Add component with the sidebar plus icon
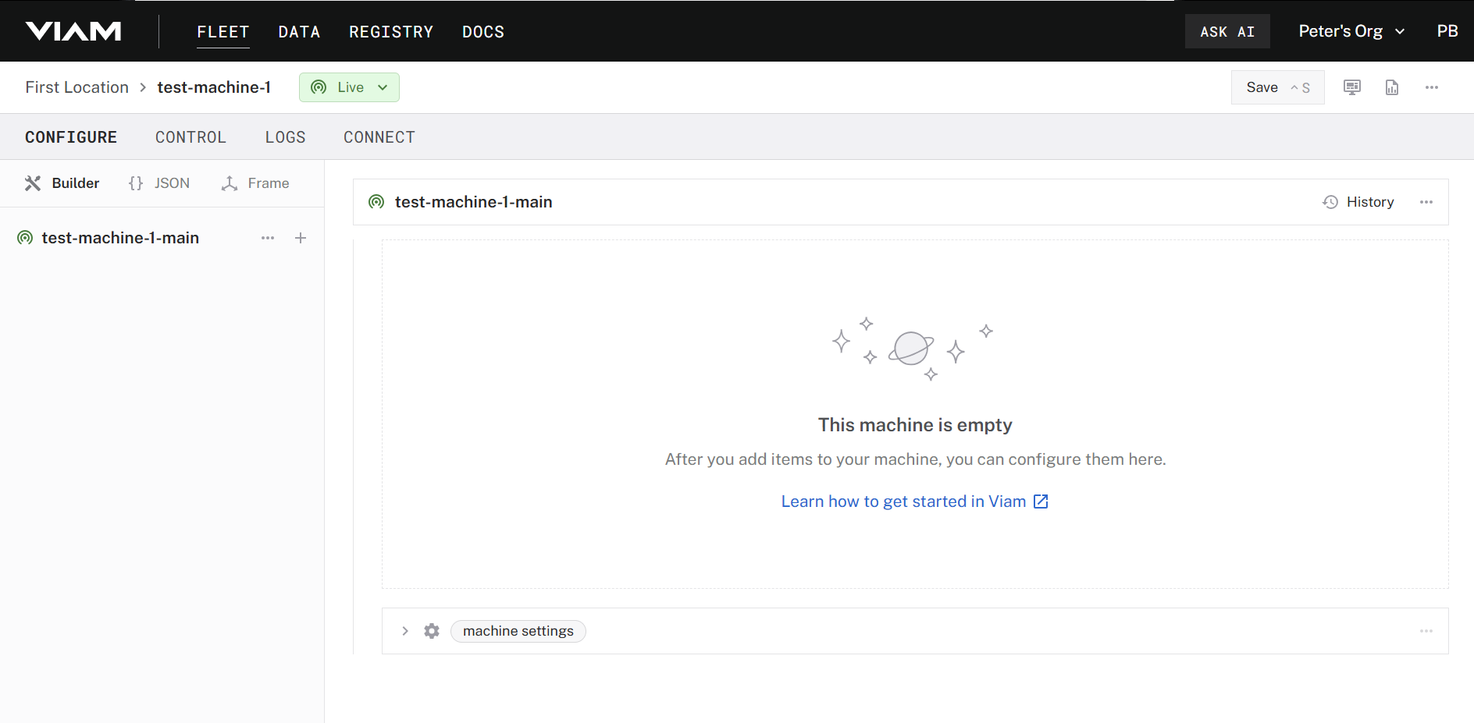1474x723 pixels. (x=301, y=238)
